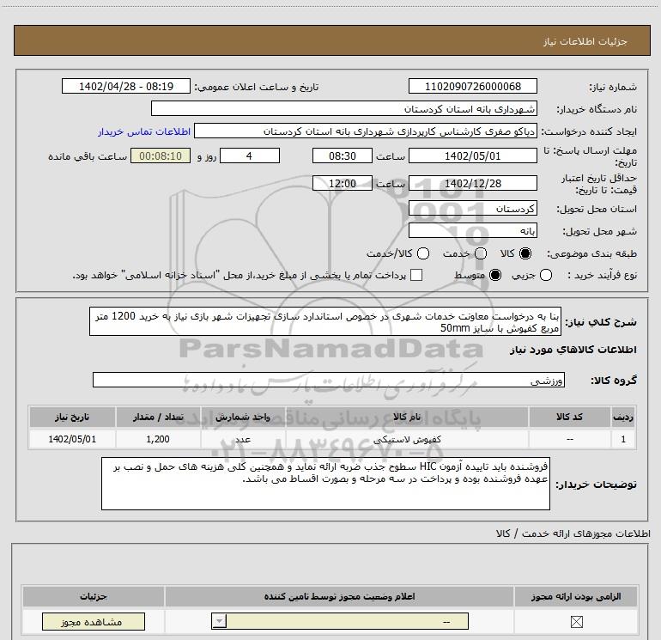The width and height of the screenshot is (661, 640).
Task: Click the buyer notes text area
Action: click(x=325, y=484)
